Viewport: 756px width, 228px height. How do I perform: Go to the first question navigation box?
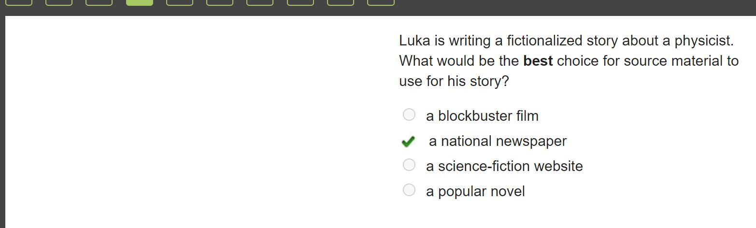tap(19, 2)
